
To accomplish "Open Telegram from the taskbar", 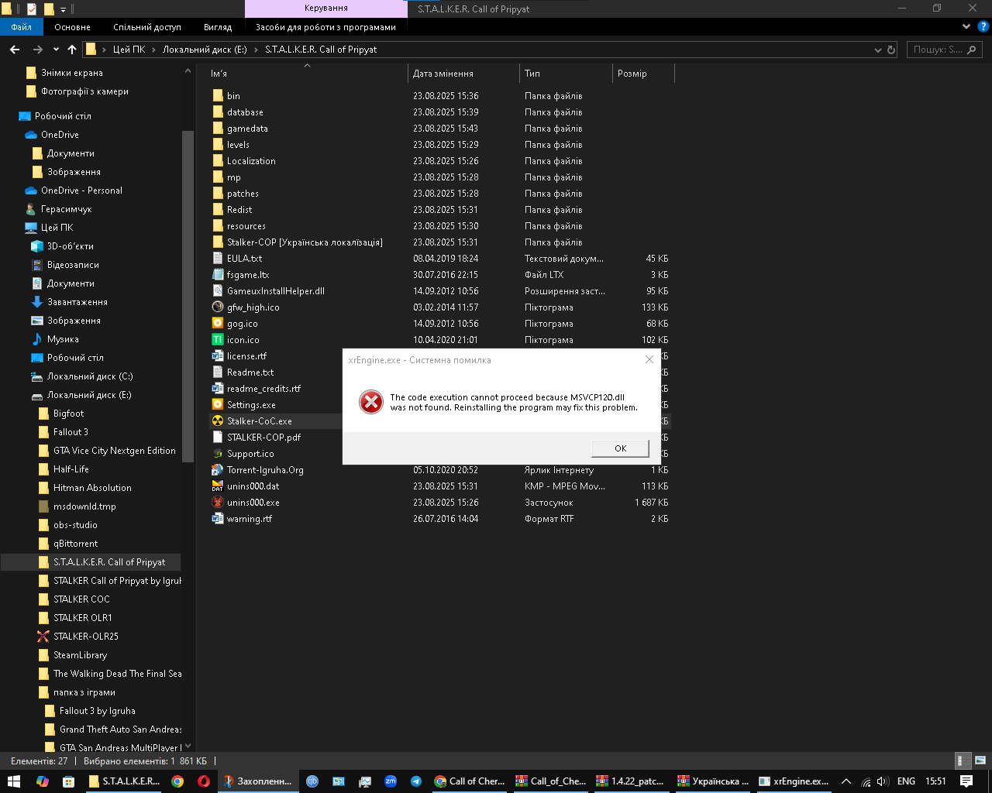I will (x=416, y=781).
